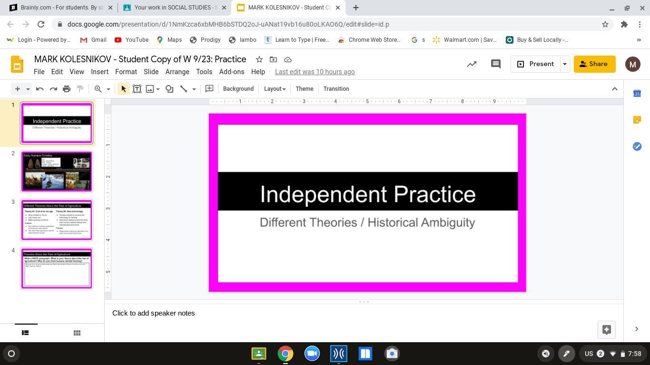Open comment history icon
The width and height of the screenshot is (650, 365).
pyautogui.click(x=495, y=64)
